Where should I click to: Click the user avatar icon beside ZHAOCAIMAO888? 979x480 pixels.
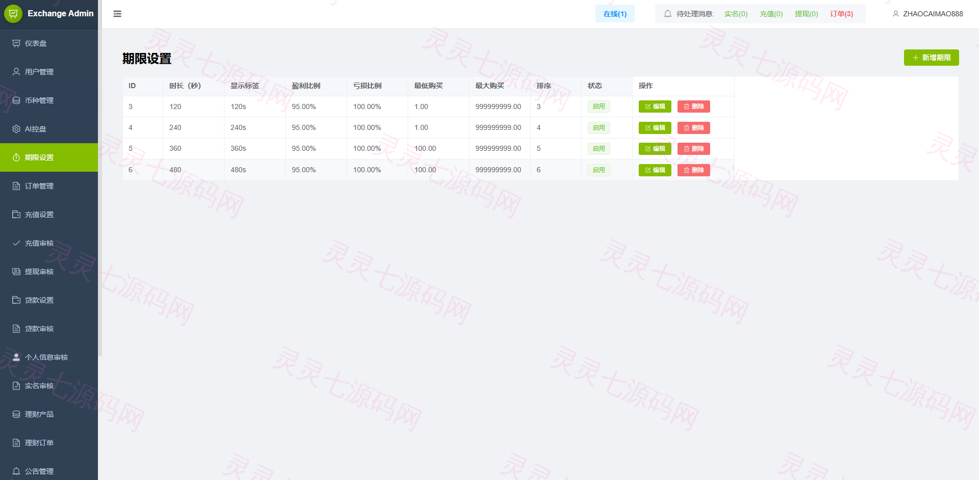click(x=895, y=14)
